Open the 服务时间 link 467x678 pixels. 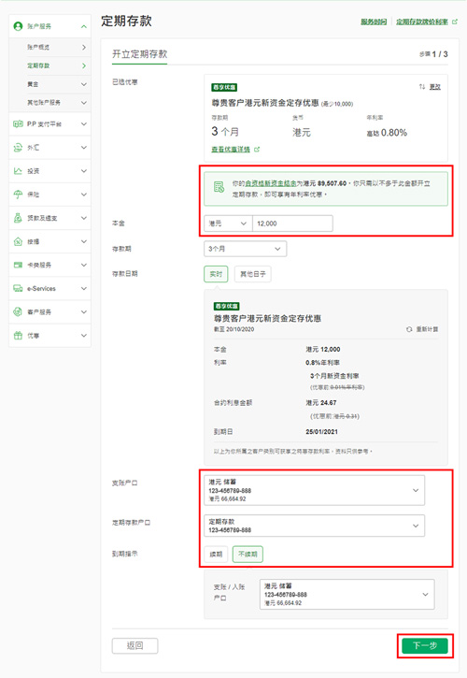pyautogui.click(x=374, y=22)
